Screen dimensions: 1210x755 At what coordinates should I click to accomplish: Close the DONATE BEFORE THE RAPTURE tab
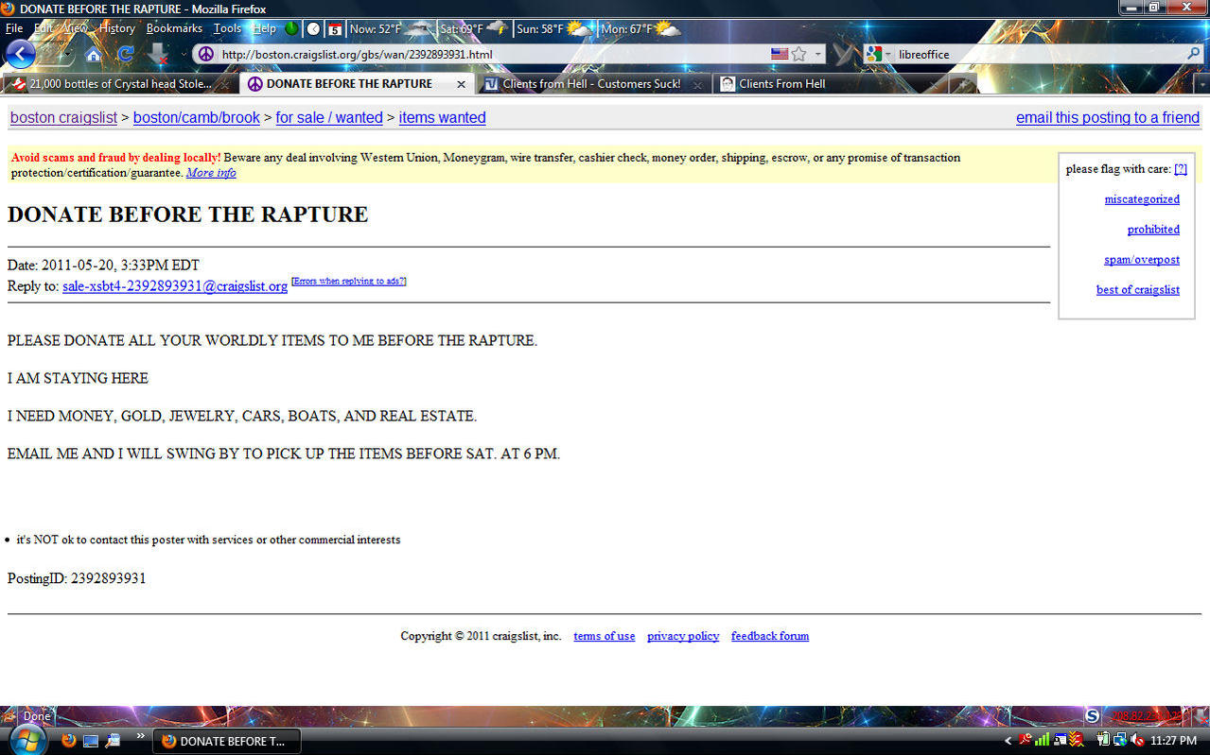point(461,84)
